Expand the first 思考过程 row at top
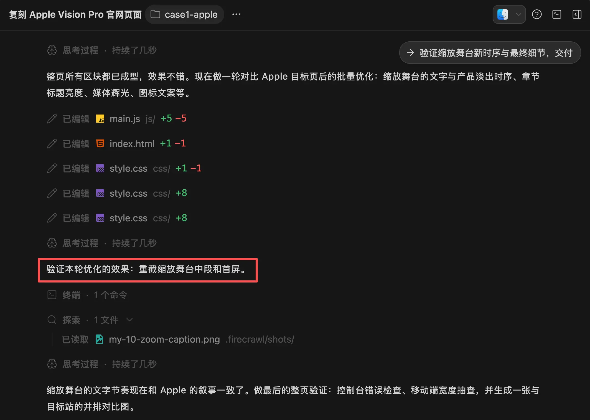This screenshot has height=420, width=590. (x=101, y=50)
